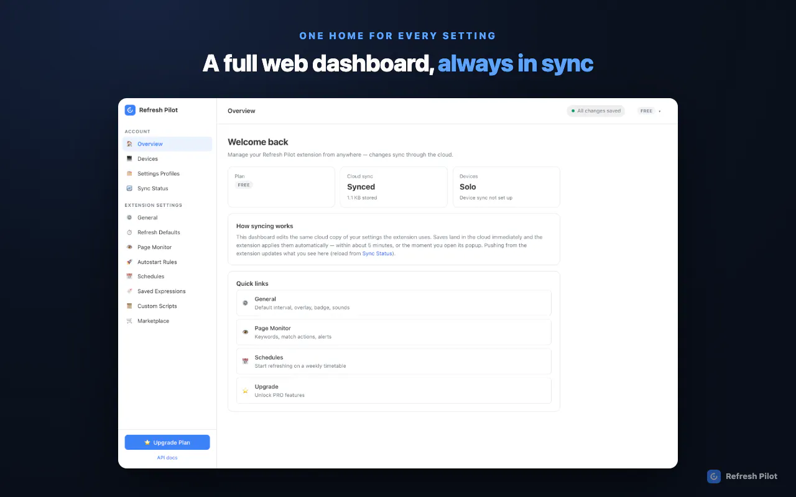Viewport: 796px width, 497px height.
Task: Click the green dot in All changes saved
Action: [573, 111]
